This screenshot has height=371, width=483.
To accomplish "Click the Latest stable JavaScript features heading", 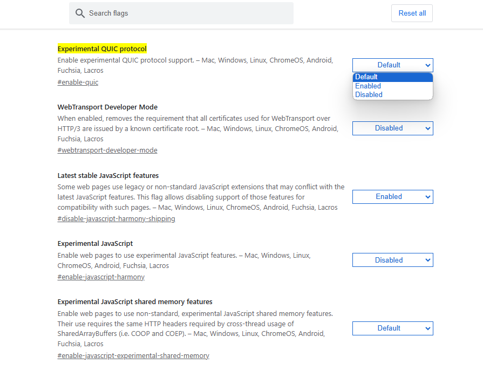I will [x=108, y=176].
